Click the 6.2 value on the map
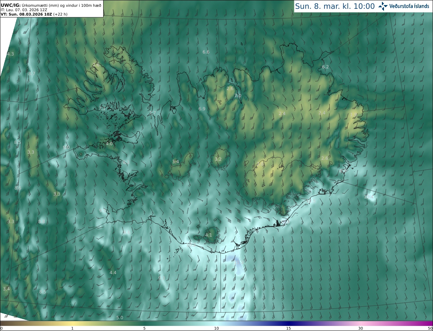Screen dimensions: 433x331 coord(325,67)
